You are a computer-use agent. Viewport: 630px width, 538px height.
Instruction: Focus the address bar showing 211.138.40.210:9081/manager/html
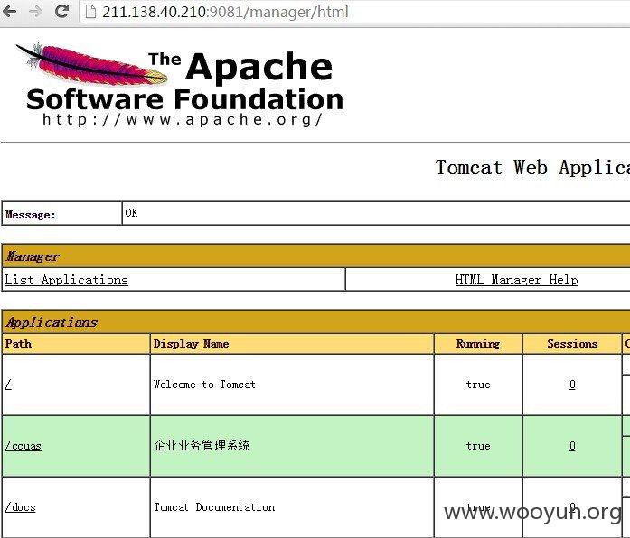click(353, 12)
